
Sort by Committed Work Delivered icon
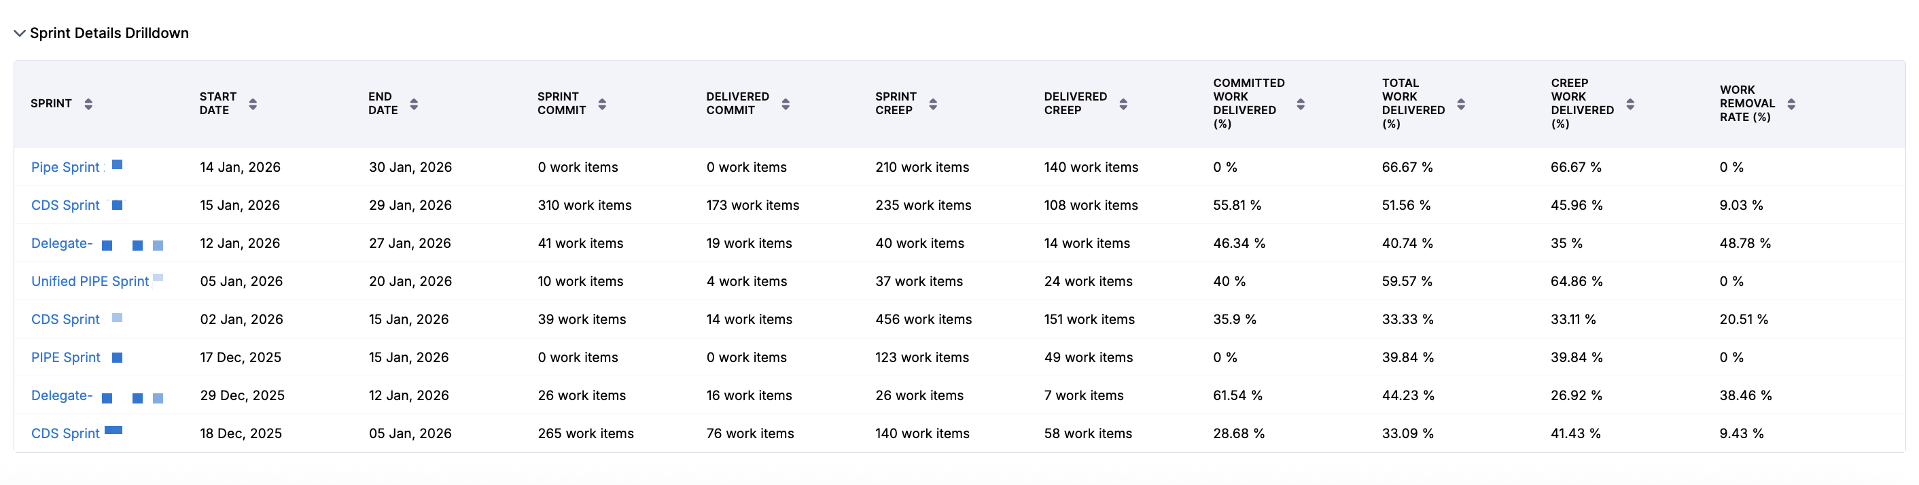(x=1300, y=105)
